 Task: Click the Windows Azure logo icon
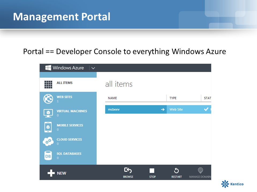48,68
